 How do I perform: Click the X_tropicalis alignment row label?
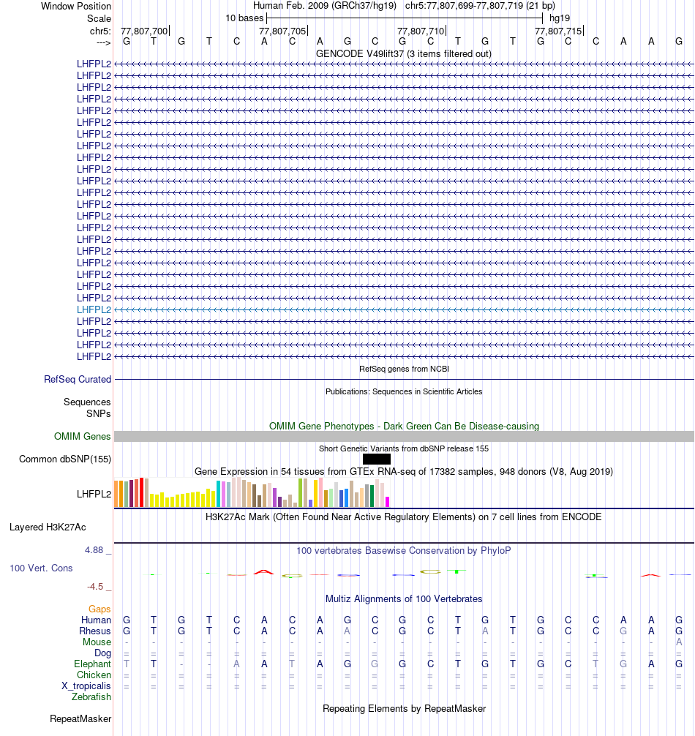[x=86, y=686]
